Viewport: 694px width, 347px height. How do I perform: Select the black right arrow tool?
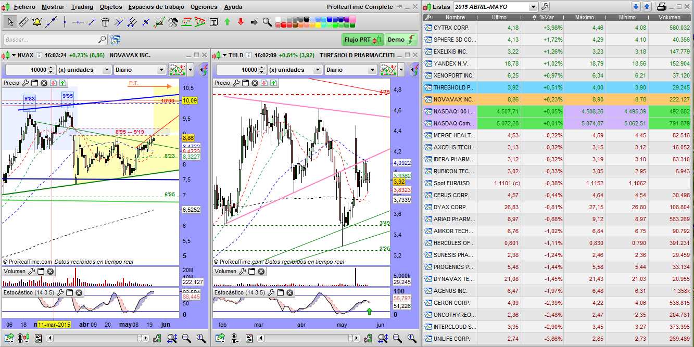click(x=254, y=22)
